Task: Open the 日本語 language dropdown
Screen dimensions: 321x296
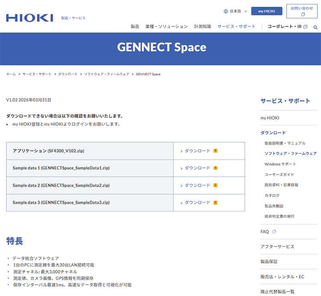Action: 236,11
